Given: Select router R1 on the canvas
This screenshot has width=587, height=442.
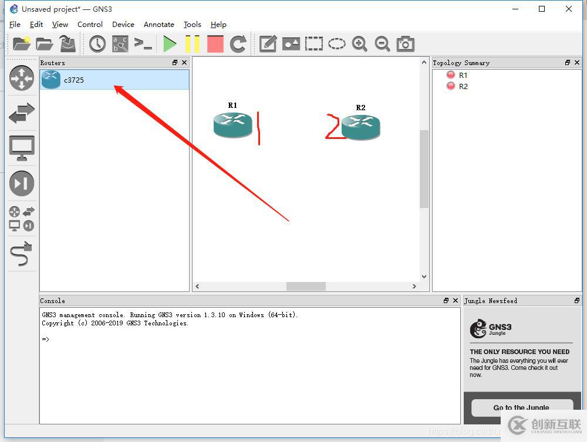Looking at the screenshot, I should pyautogui.click(x=233, y=125).
